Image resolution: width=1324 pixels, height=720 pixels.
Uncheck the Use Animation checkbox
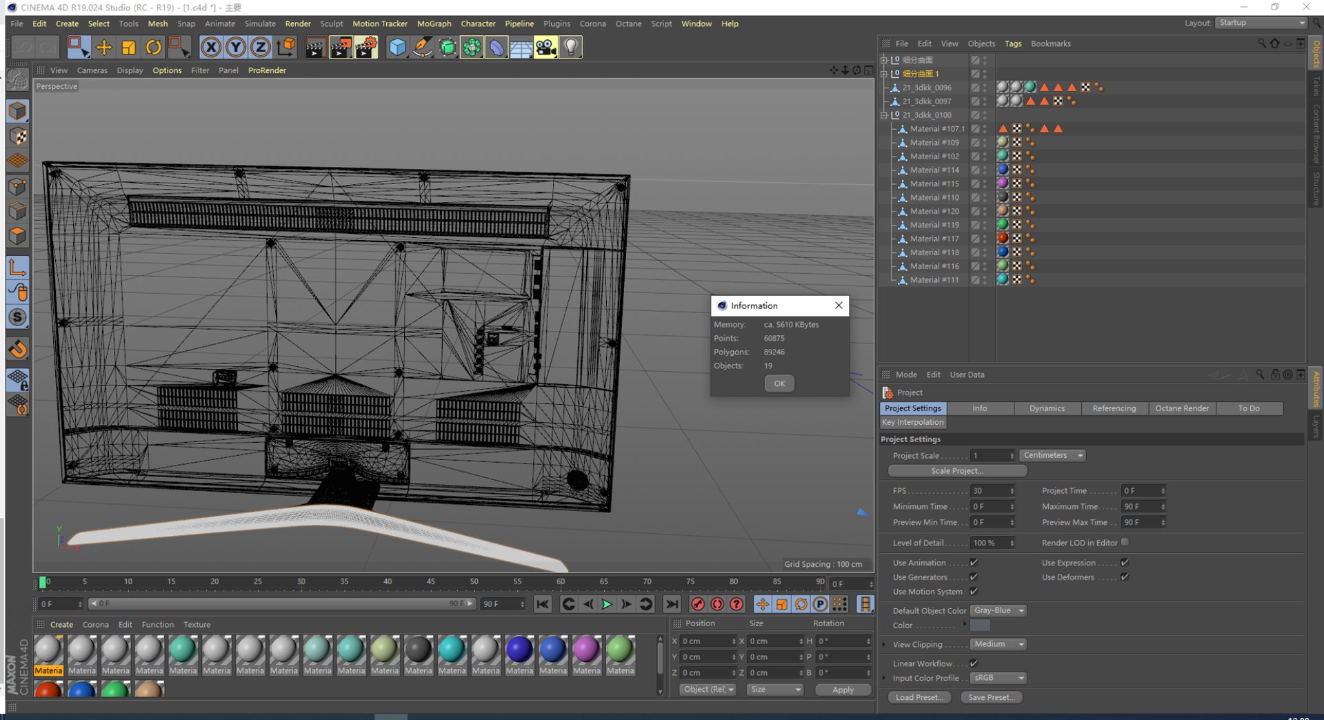[974, 563]
